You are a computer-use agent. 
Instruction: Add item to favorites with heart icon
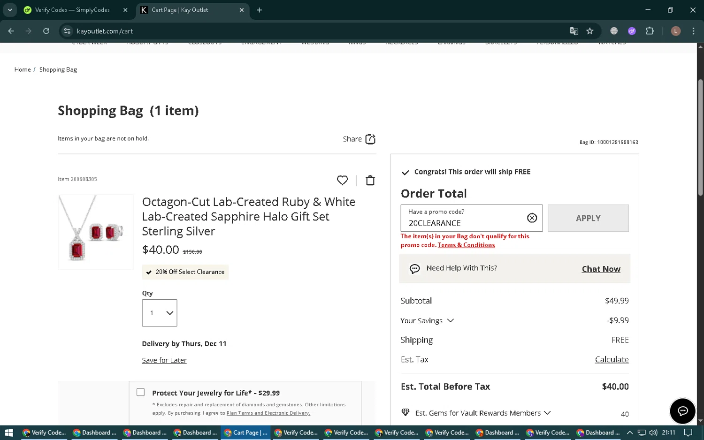(x=342, y=180)
